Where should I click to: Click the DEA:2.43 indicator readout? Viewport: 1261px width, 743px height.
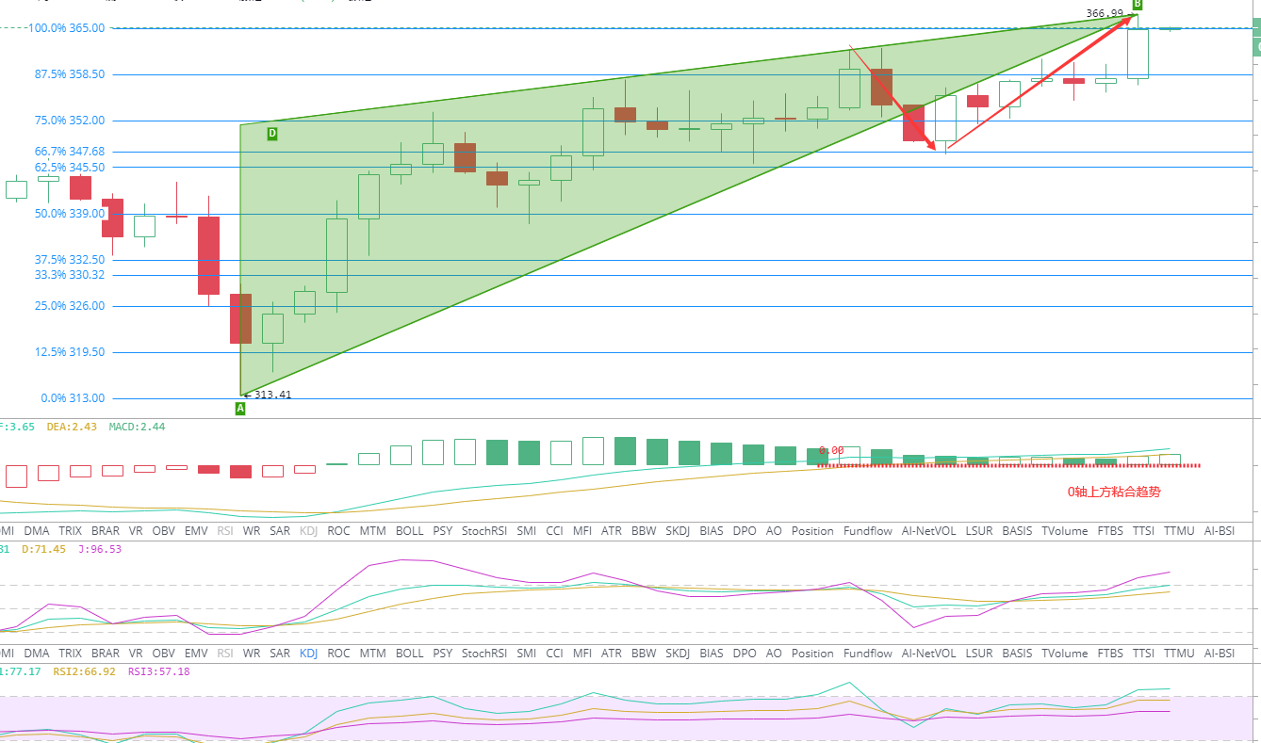point(71,427)
